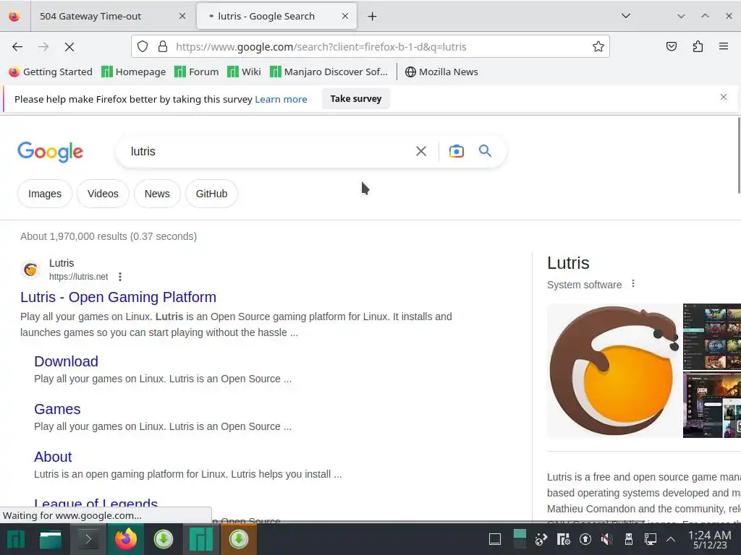Open the Wiki bookmark

point(244,72)
